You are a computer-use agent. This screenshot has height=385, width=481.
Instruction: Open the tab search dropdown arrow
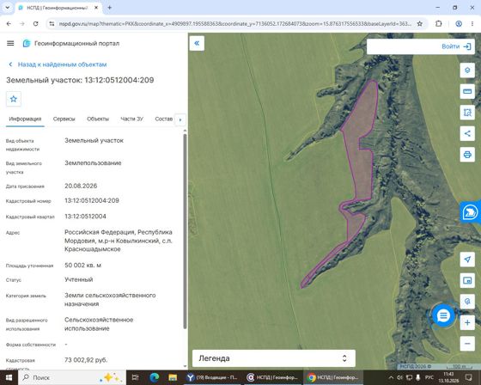pyautogui.click(x=8, y=8)
